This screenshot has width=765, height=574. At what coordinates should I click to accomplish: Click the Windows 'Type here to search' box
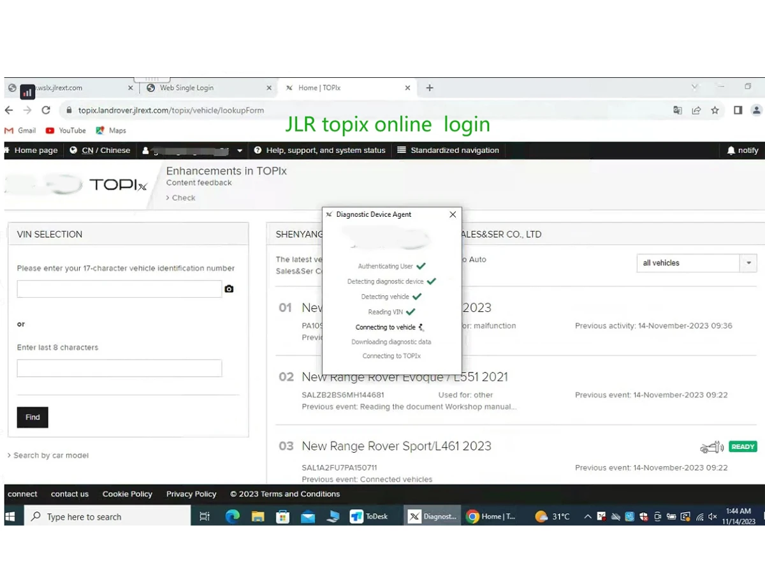click(107, 517)
